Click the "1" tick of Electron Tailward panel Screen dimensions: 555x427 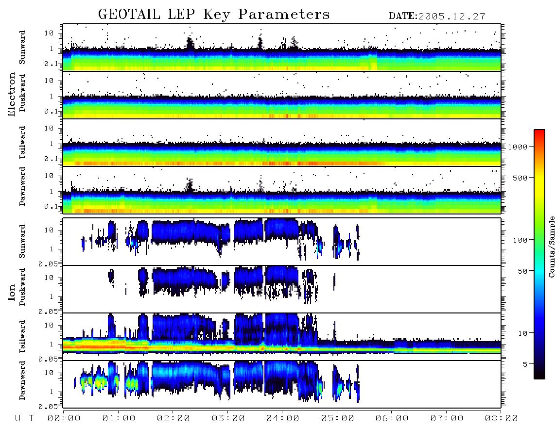pos(52,144)
